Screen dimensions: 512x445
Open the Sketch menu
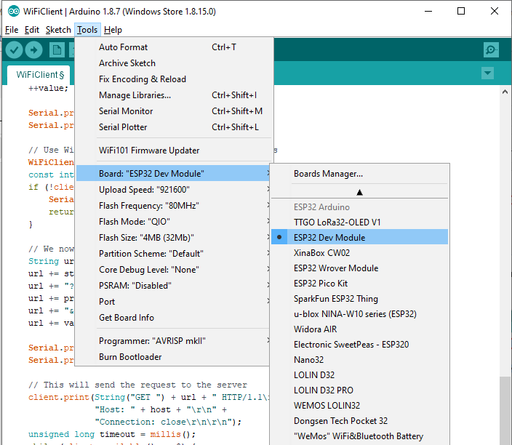point(58,30)
